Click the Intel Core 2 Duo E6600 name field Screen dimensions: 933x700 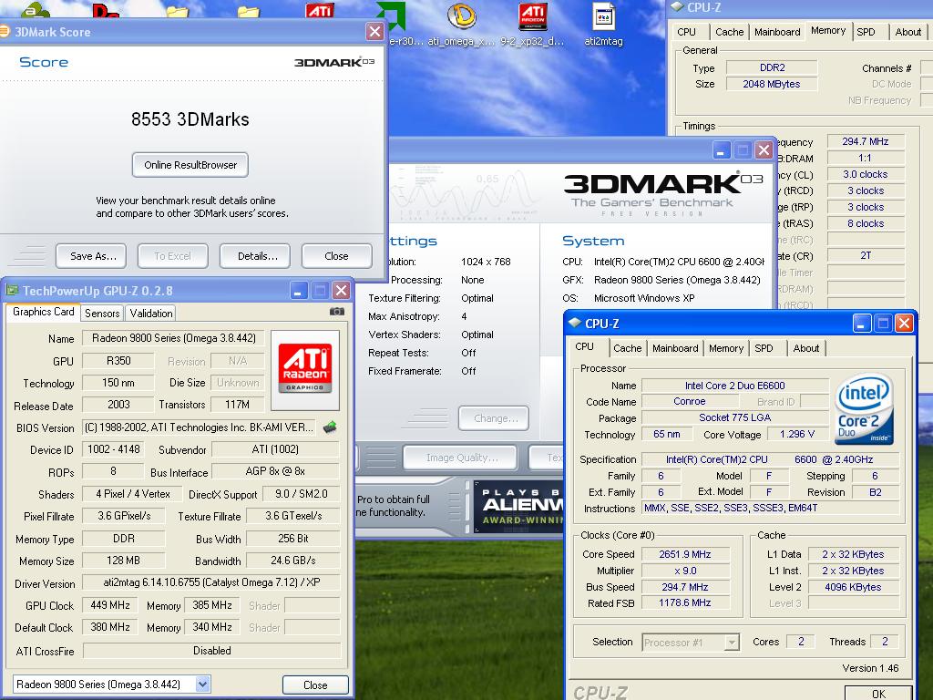735,386
